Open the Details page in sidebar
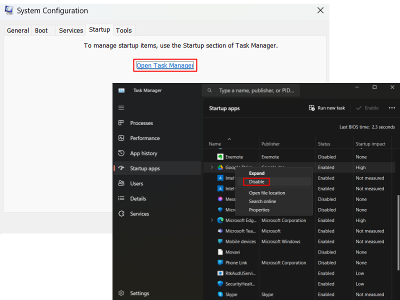This screenshot has height=300, width=400. tap(157, 198)
